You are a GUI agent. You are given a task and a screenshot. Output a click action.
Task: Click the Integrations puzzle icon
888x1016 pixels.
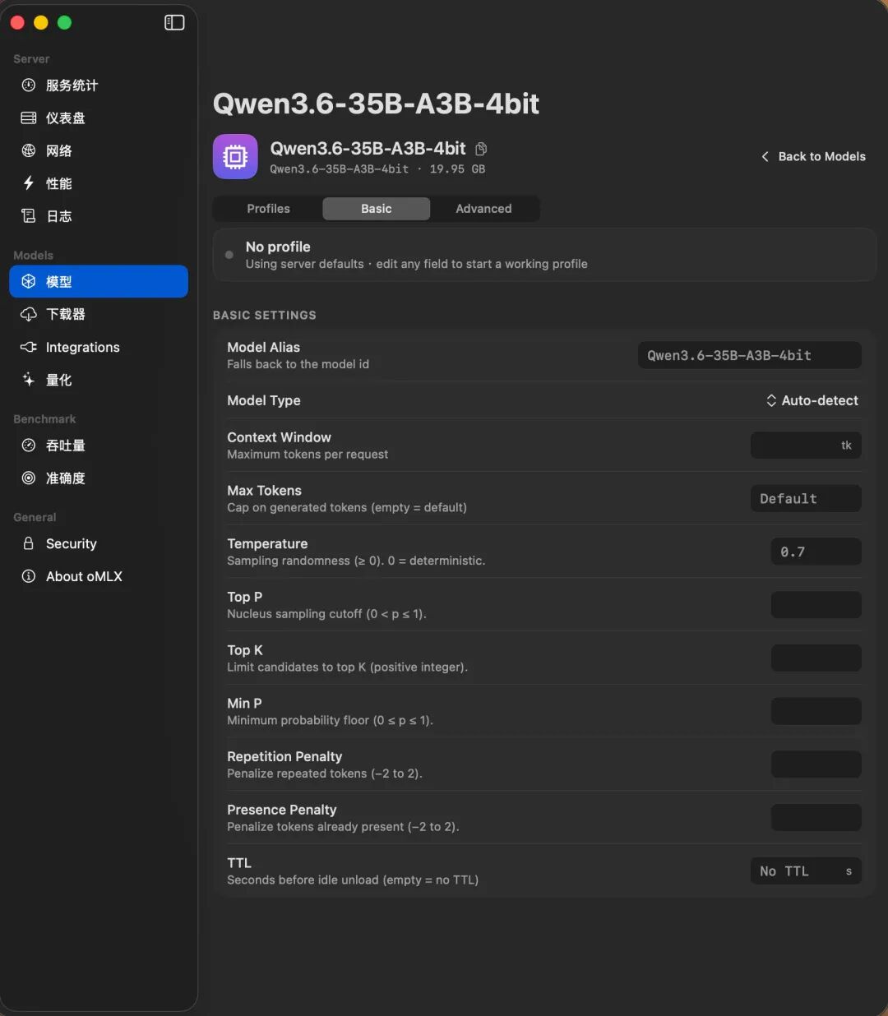click(29, 348)
